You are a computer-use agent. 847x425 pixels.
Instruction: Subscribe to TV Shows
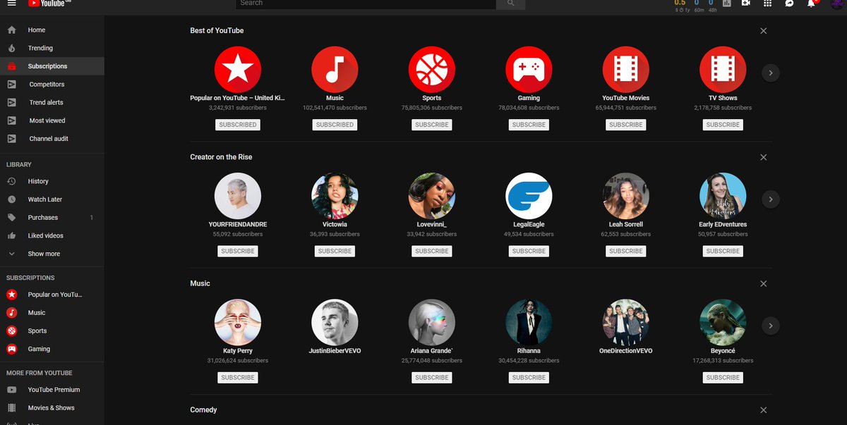[x=723, y=125]
